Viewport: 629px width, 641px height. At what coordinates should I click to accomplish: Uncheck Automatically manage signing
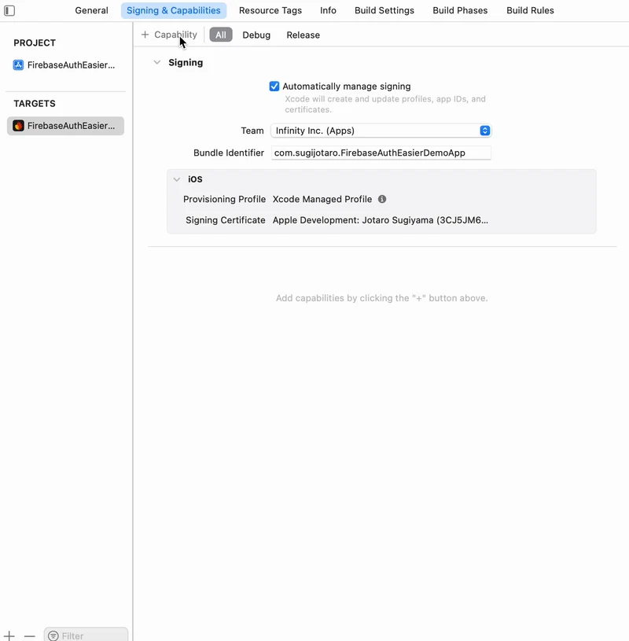click(274, 87)
